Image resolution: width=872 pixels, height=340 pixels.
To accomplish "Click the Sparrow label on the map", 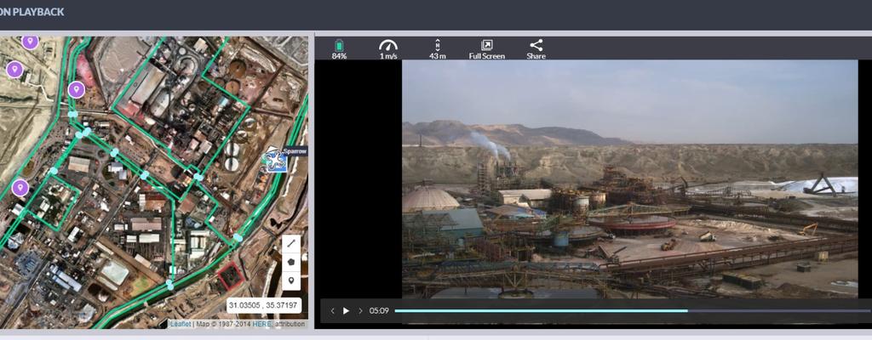I will tap(294, 151).
